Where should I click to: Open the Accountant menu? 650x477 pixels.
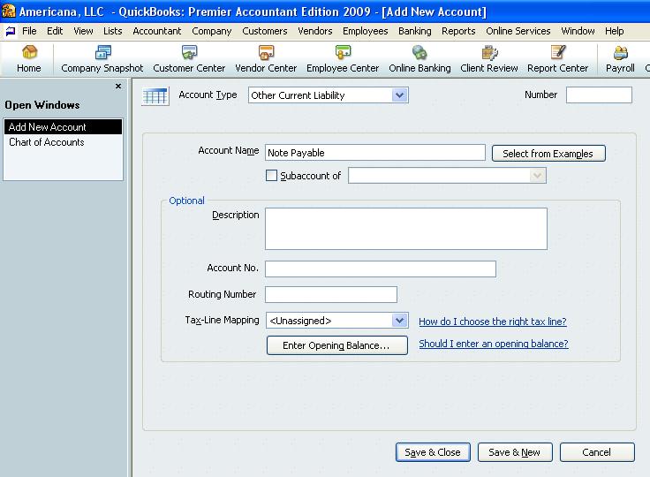click(x=157, y=31)
